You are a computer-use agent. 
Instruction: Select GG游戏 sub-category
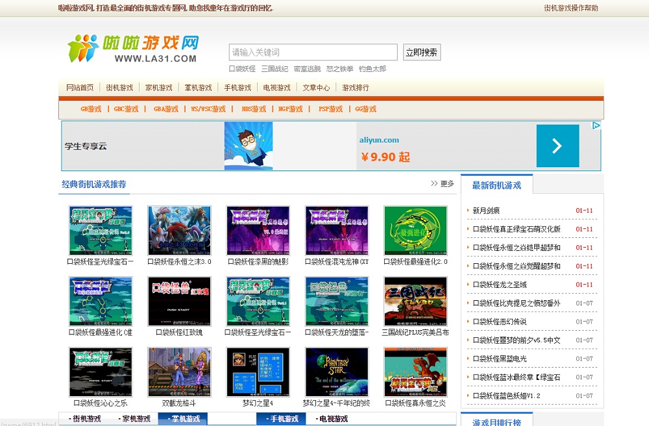pyautogui.click(x=365, y=109)
